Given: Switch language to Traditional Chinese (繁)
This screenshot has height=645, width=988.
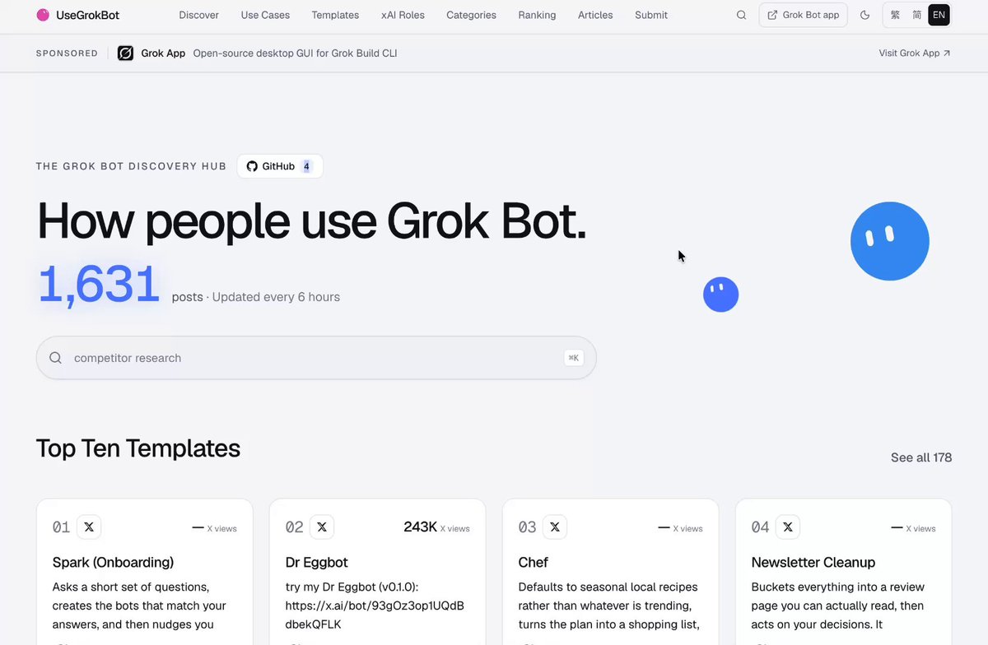Looking at the screenshot, I should pos(895,15).
